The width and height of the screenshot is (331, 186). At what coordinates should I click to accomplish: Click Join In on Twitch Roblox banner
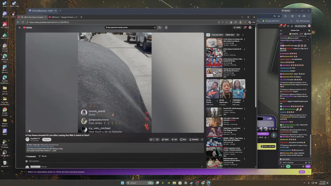[x=302, y=172]
